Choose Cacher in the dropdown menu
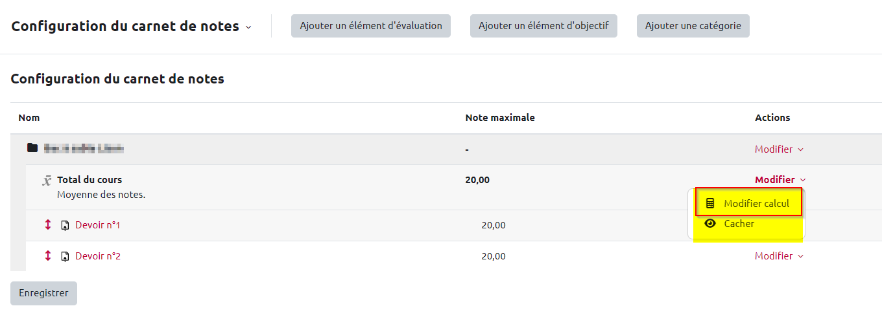 click(739, 224)
